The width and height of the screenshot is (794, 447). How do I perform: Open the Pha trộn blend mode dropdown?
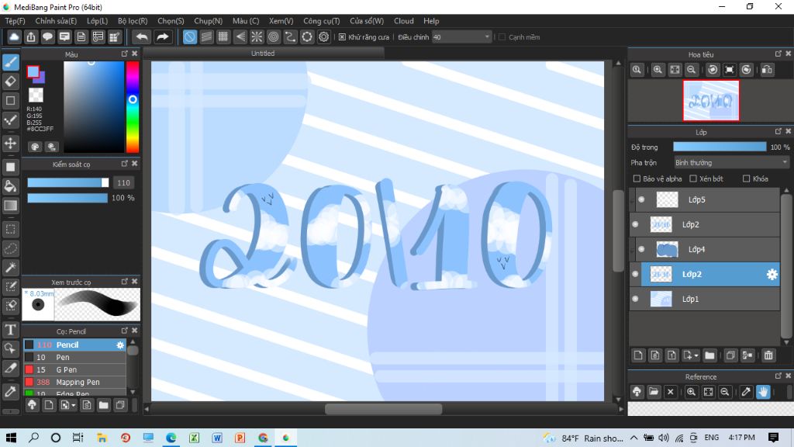pos(731,163)
